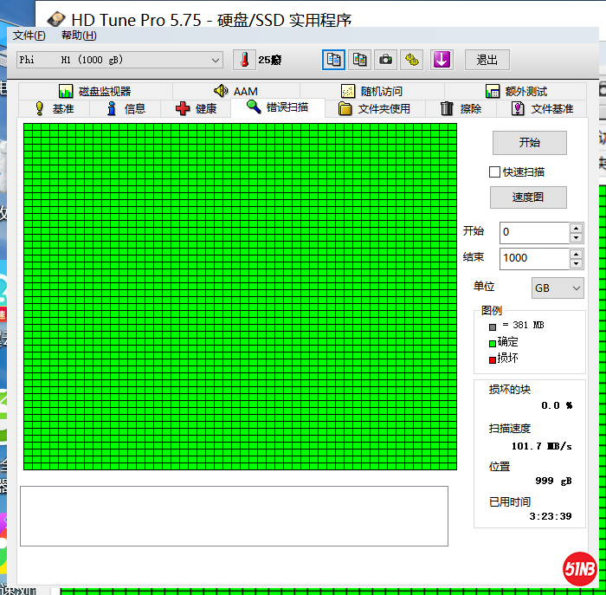Switch to the AAM tab
Image resolution: width=606 pixels, height=595 pixels.
coord(235,91)
